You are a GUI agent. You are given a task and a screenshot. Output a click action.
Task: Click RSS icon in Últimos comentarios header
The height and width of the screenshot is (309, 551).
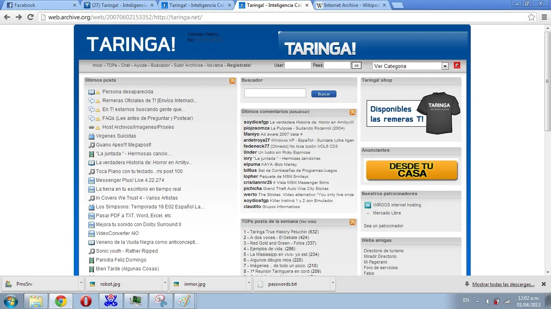click(x=353, y=112)
